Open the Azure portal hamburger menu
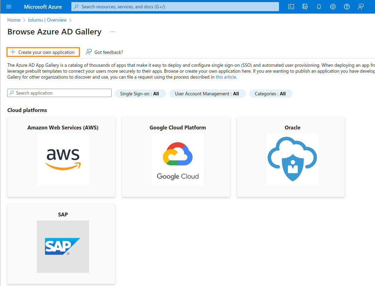Image resolution: width=375 pixels, height=286 pixels. point(9,7)
